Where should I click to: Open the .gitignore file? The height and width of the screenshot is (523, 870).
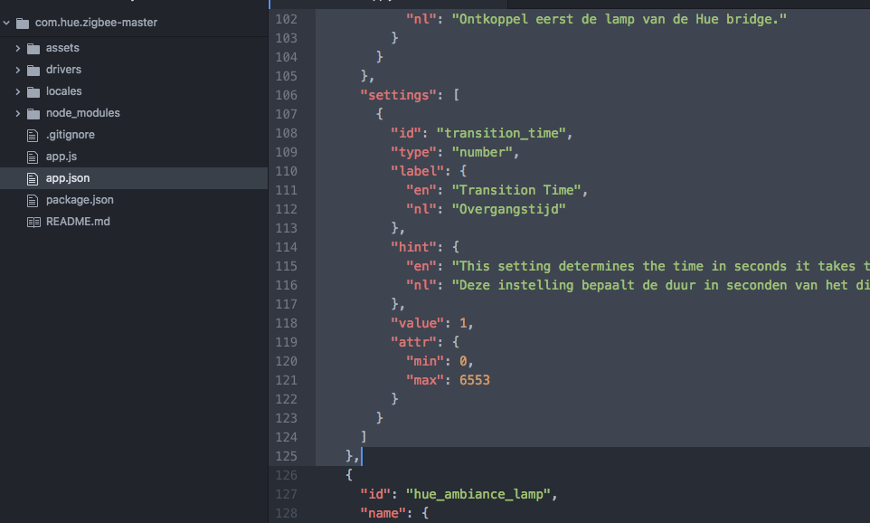[x=71, y=134]
